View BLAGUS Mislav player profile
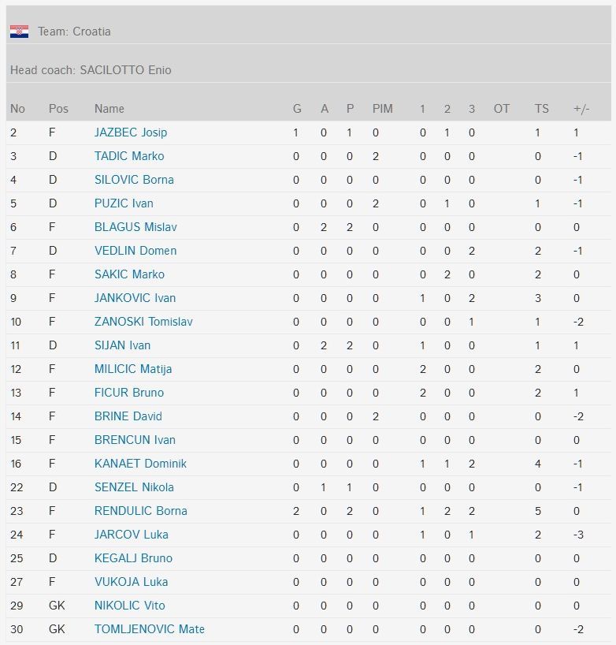The height and width of the screenshot is (645, 616). point(135,227)
